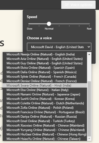This screenshot has height=143, width=99.
Task: Select Microsoft Neerja Online - English (India)
Action: point(45,54)
